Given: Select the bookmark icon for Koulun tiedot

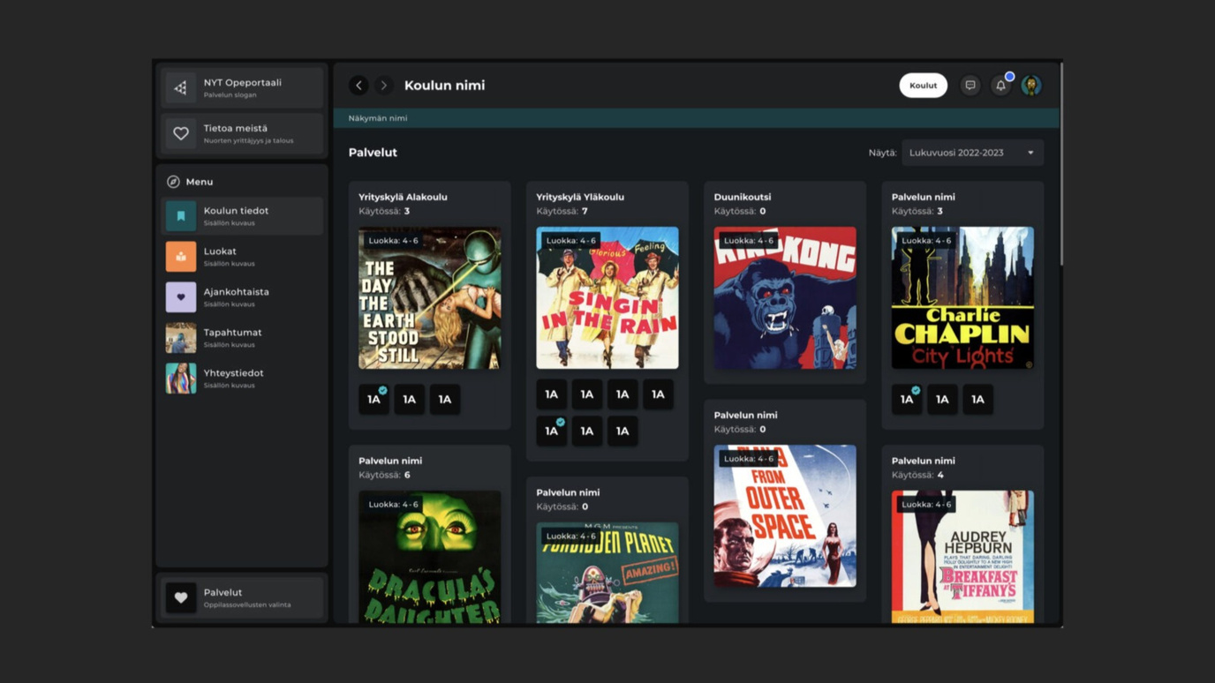Looking at the screenshot, I should [x=181, y=216].
